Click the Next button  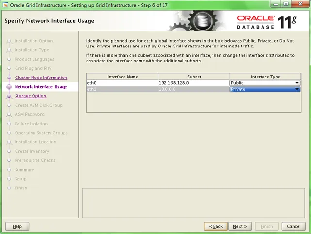coord(240,226)
